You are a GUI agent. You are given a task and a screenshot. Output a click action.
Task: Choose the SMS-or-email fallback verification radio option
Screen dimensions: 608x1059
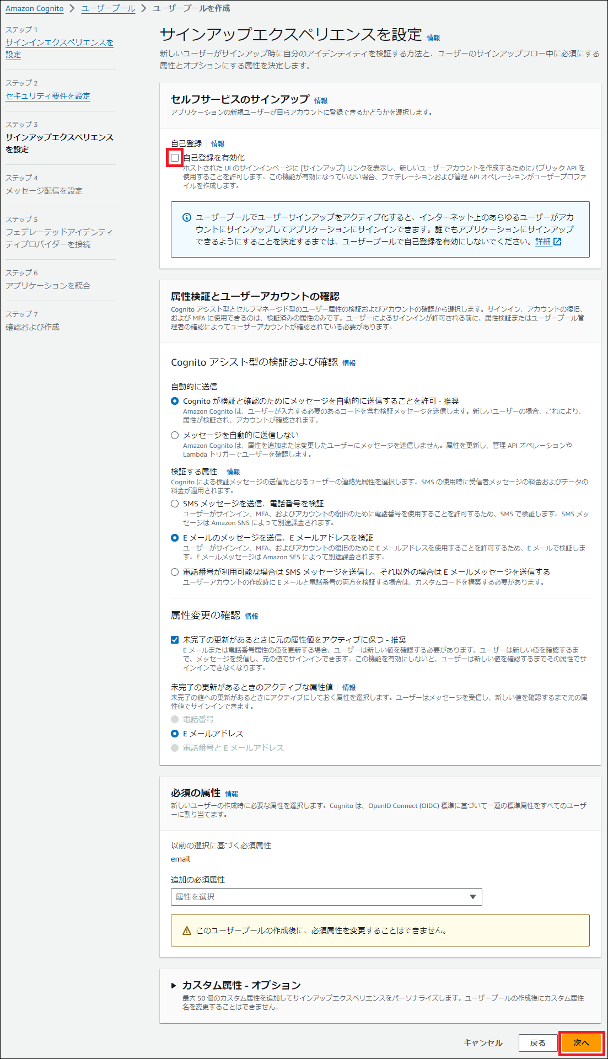point(175,572)
